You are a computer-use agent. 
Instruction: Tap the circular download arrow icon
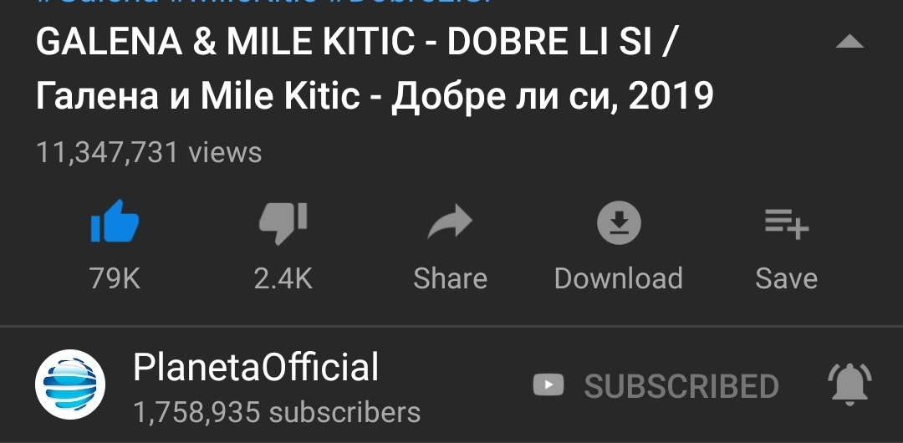619,222
